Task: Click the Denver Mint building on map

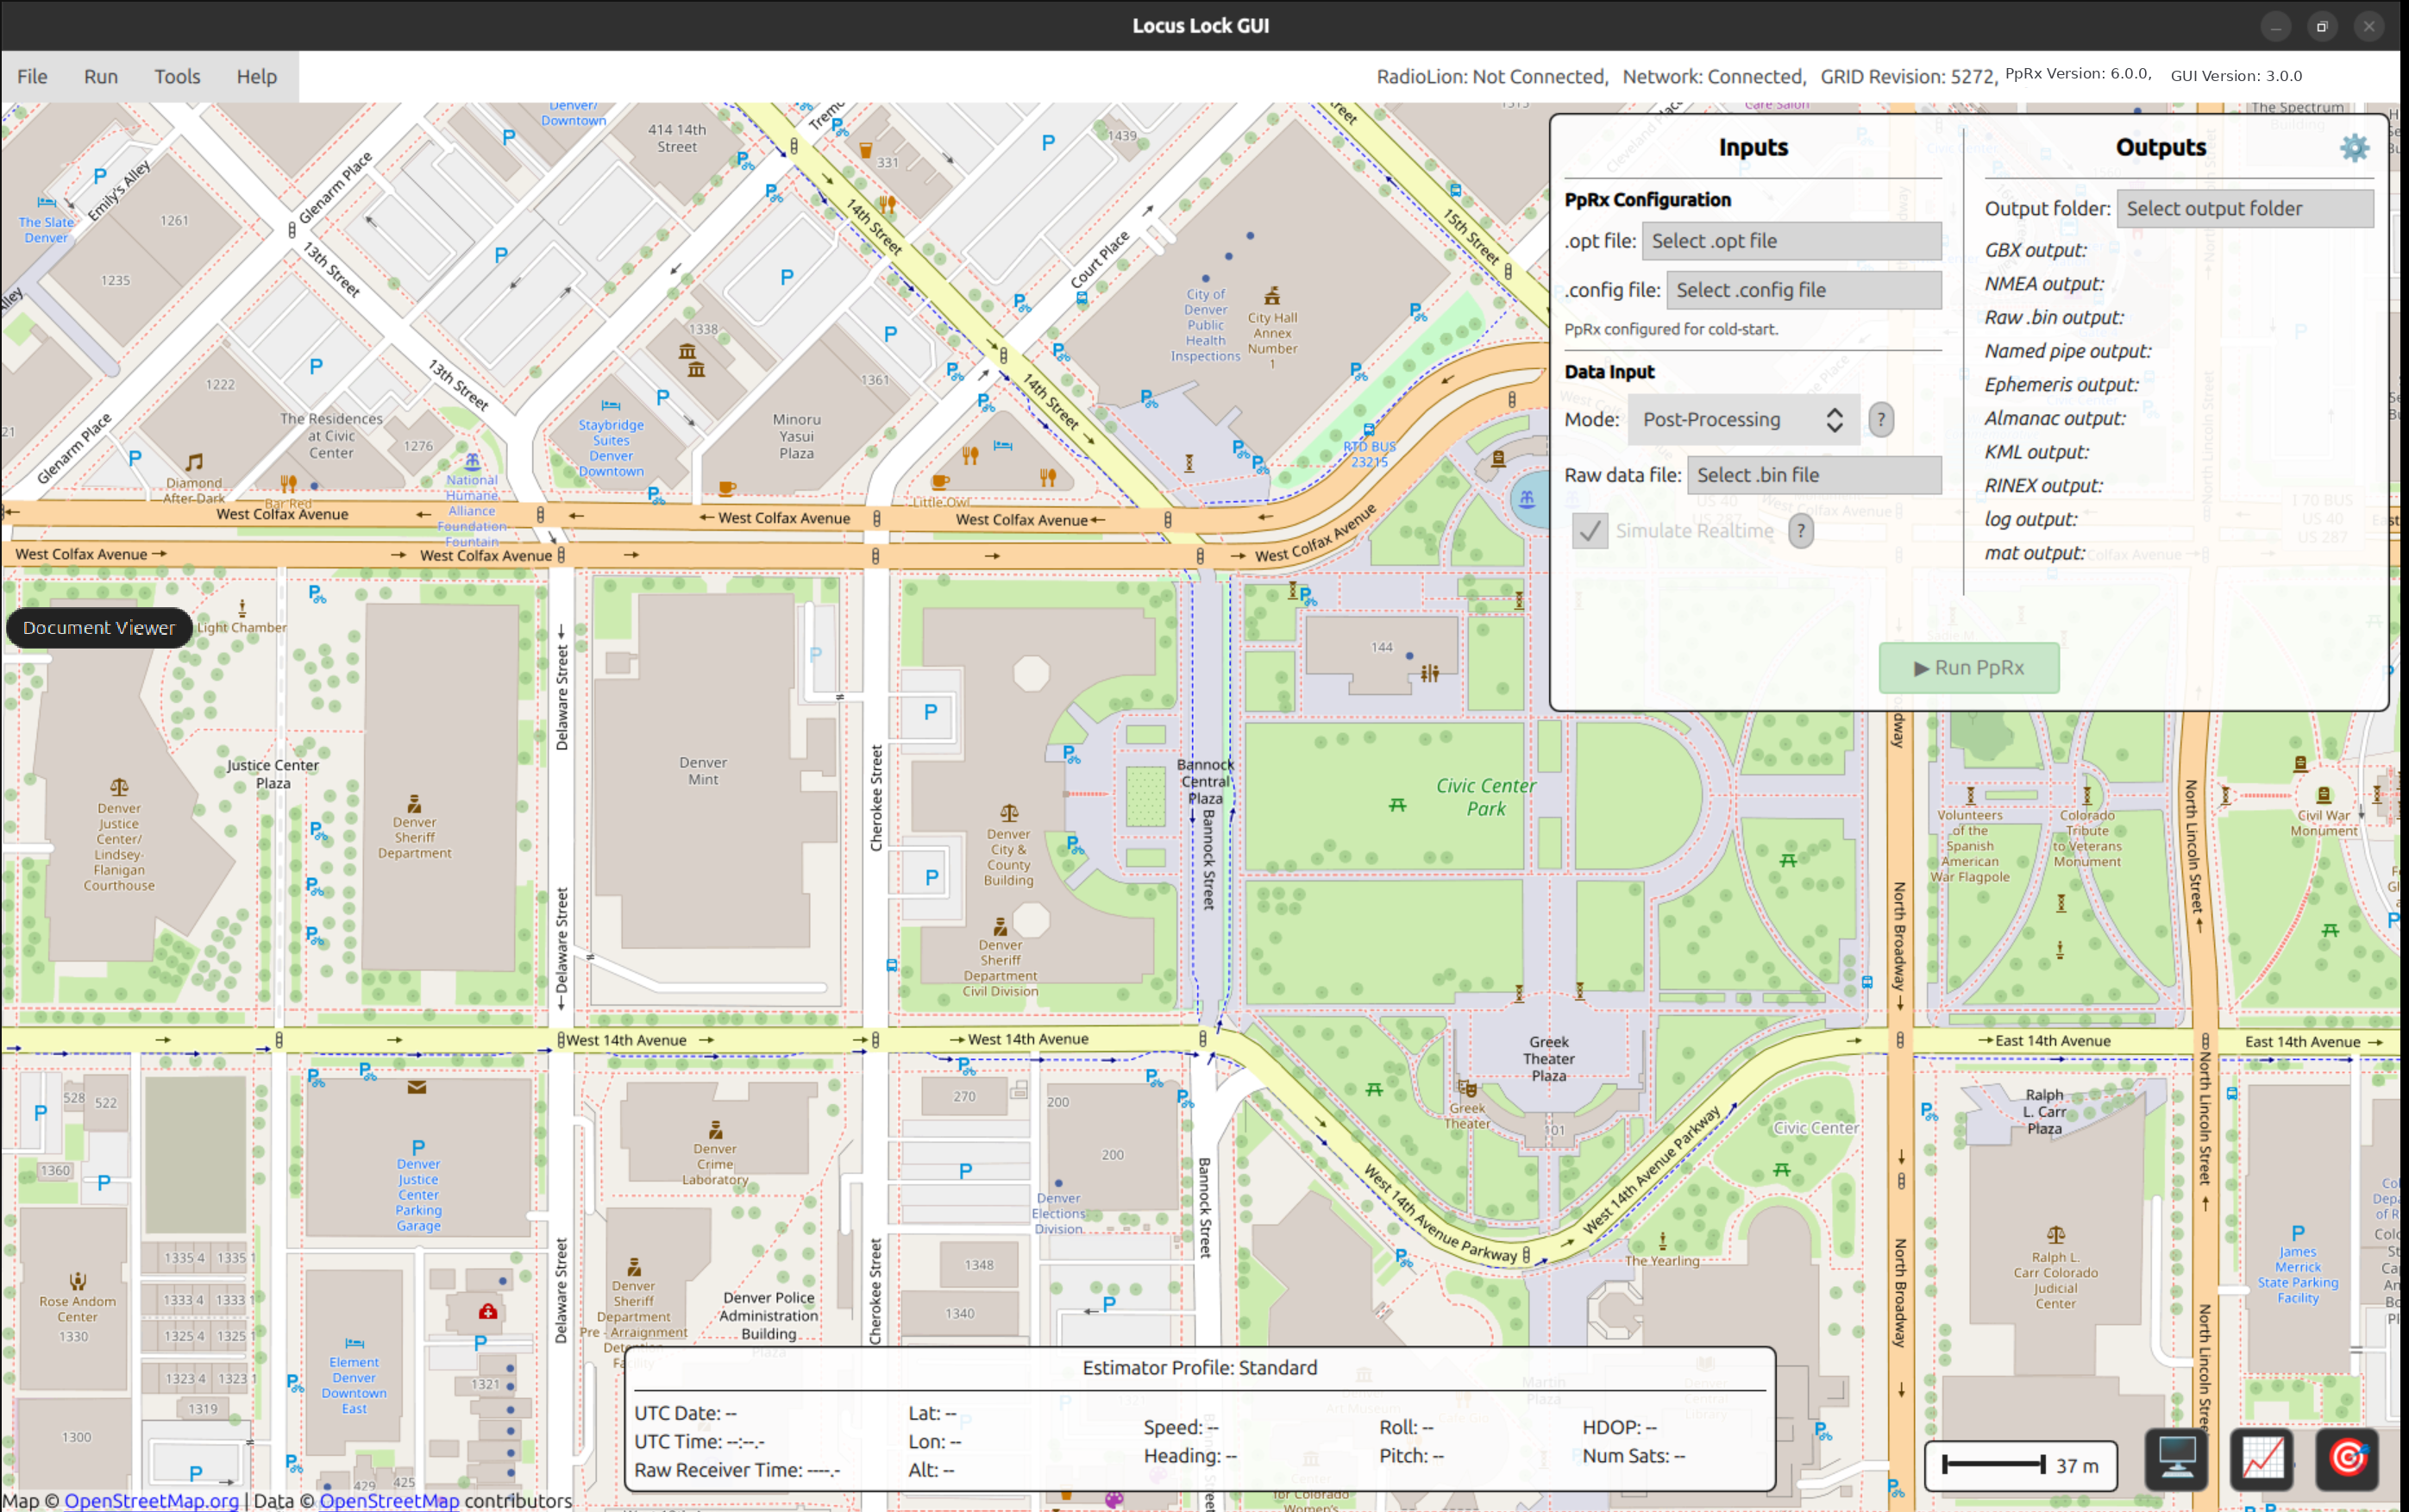Action: (x=703, y=770)
